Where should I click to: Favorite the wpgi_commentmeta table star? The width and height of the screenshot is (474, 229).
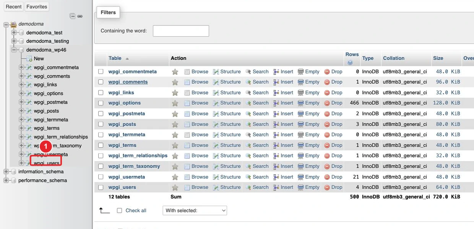pos(175,72)
